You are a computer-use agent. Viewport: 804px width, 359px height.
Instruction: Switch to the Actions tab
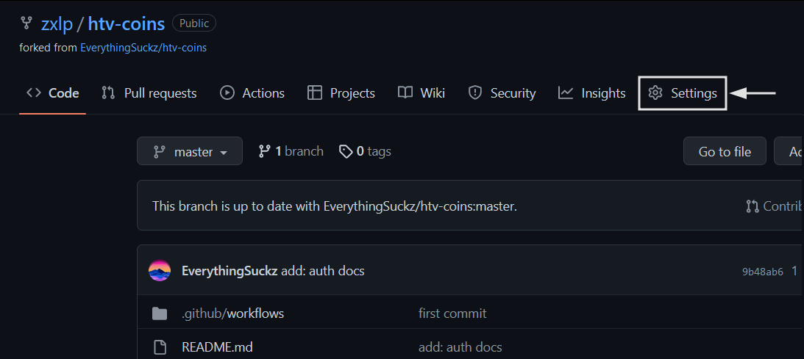click(x=252, y=93)
